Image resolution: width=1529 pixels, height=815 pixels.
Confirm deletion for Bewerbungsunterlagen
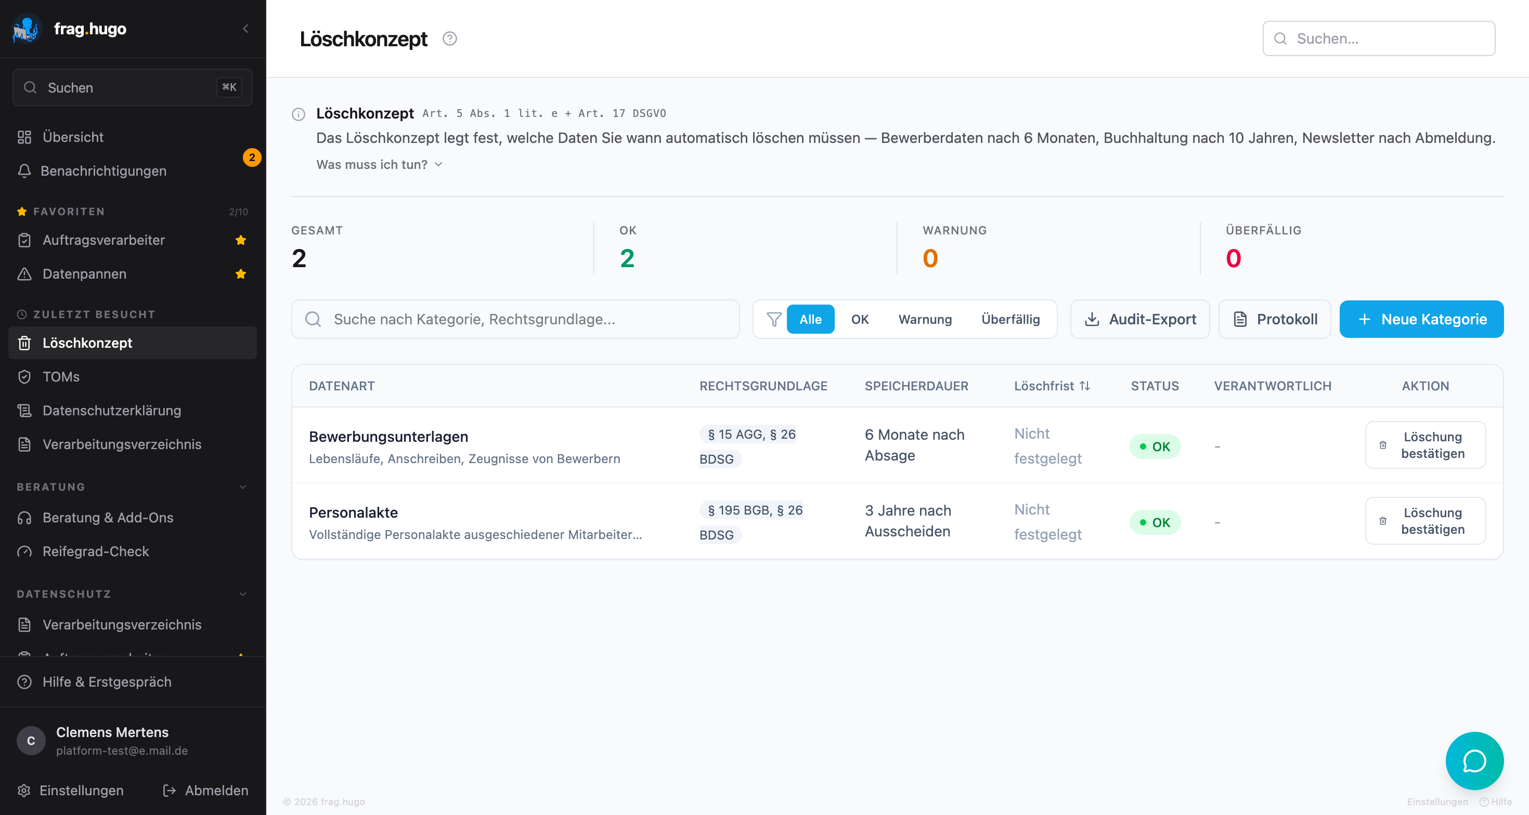click(1425, 445)
